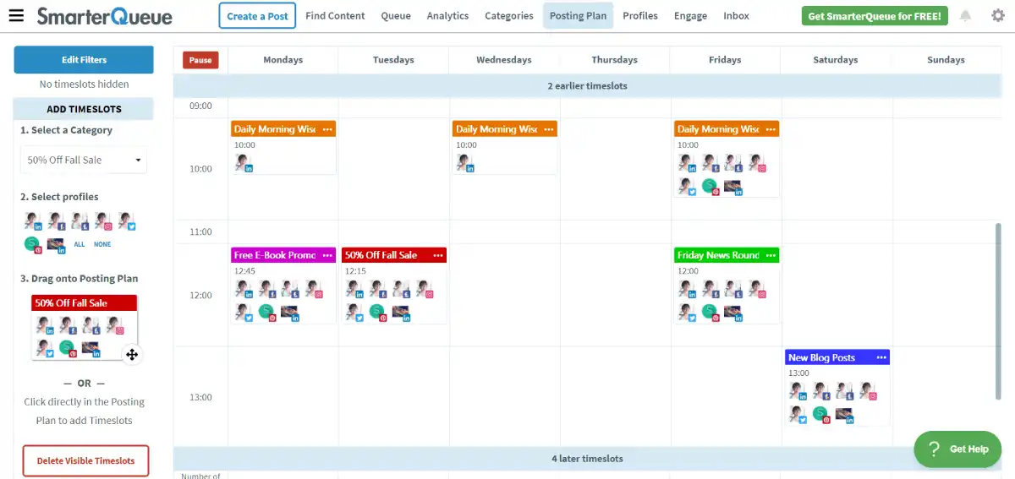Open options for Tuesday 50% Off Fall Sale timeslot

[x=437, y=255]
